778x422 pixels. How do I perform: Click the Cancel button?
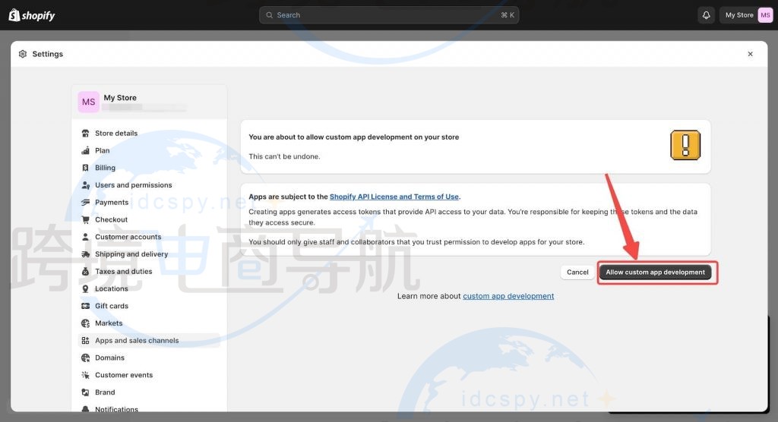(x=577, y=272)
